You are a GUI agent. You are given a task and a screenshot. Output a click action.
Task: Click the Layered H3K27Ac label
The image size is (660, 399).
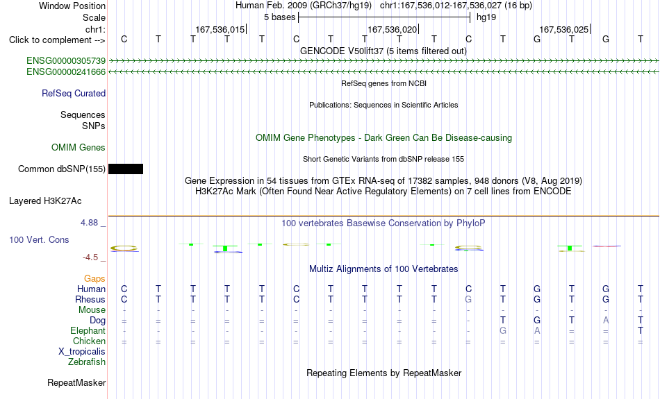45,201
